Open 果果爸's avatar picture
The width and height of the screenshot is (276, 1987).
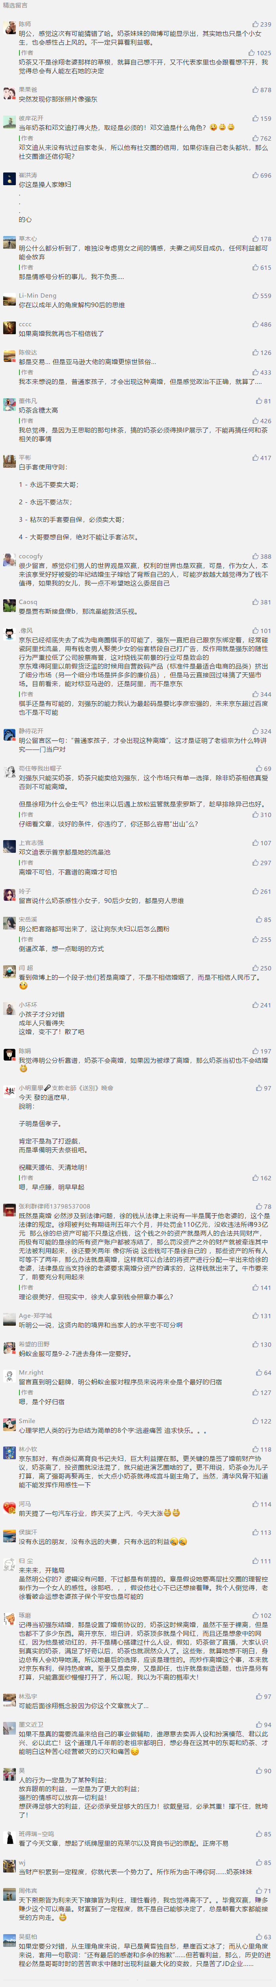pyautogui.click(x=9, y=94)
